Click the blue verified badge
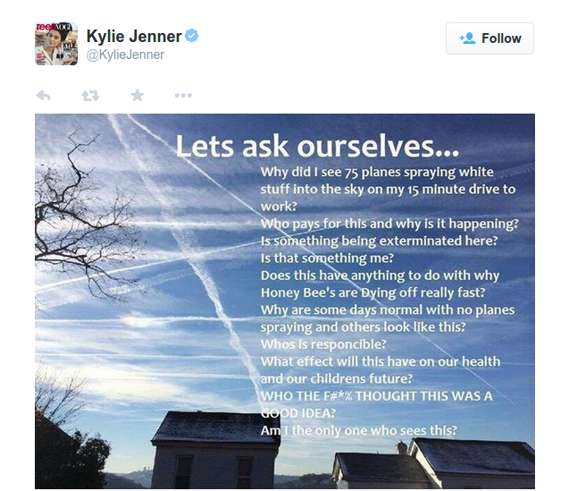Viewport: 569px width, 491px height. [191, 36]
